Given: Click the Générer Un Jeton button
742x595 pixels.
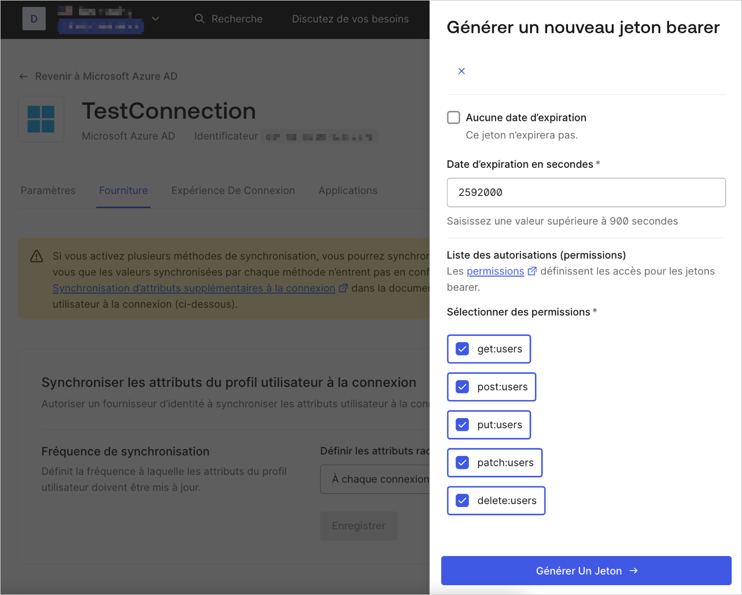Looking at the screenshot, I should [x=586, y=570].
